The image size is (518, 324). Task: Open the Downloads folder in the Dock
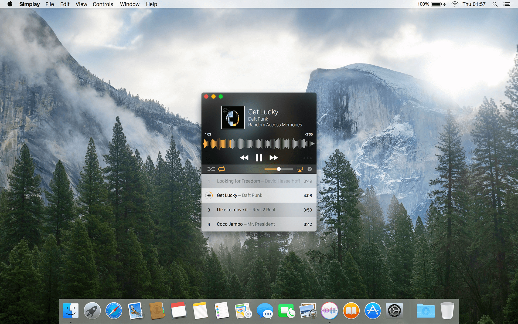tap(425, 311)
